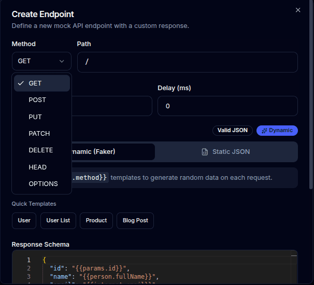The height and width of the screenshot is (285, 314).
Task: Click the Static JSON file icon
Action: click(205, 152)
